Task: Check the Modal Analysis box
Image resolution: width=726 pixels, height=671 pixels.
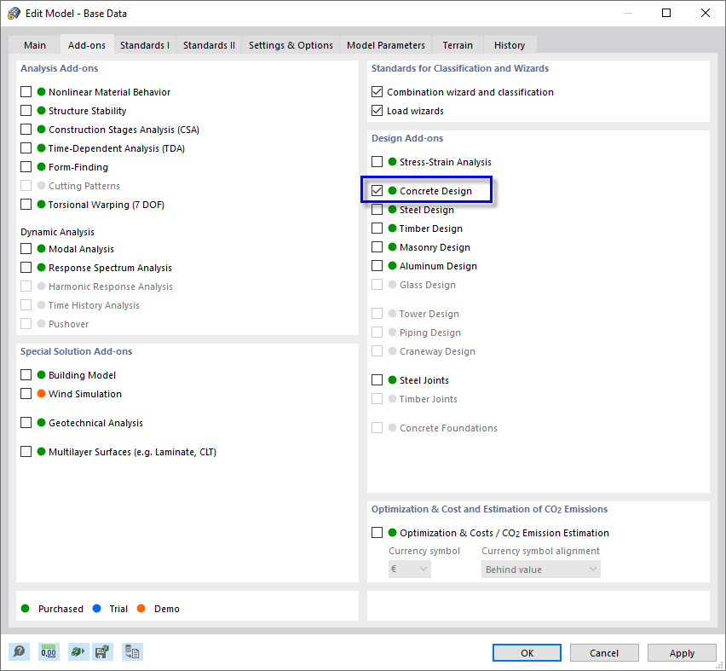Action: [x=26, y=249]
